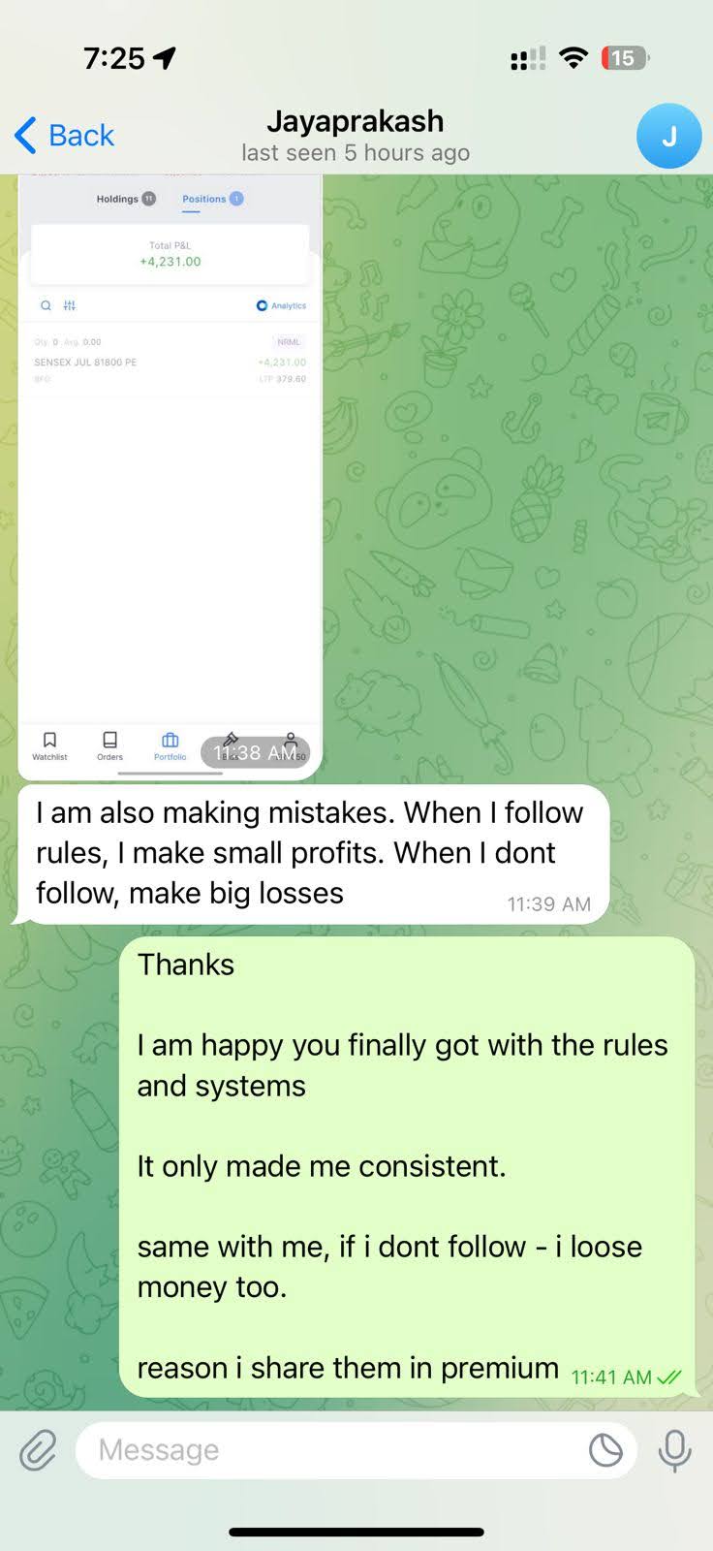This screenshot has width=713, height=1551.
Task: Click the battery level indicator
Action: [x=625, y=58]
